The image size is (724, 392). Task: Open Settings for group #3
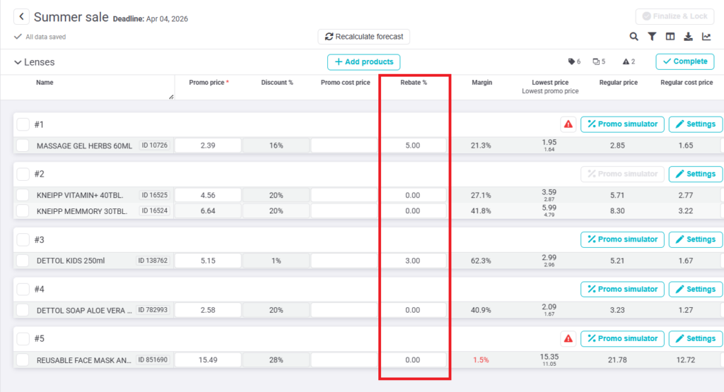tap(695, 239)
